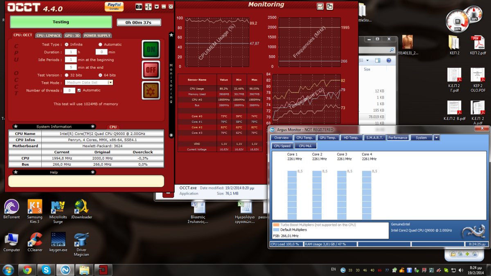Open Argus Monitor Performance tab
Screen dimensions: 491x276
pyautogui.click(x=398, y=138)
